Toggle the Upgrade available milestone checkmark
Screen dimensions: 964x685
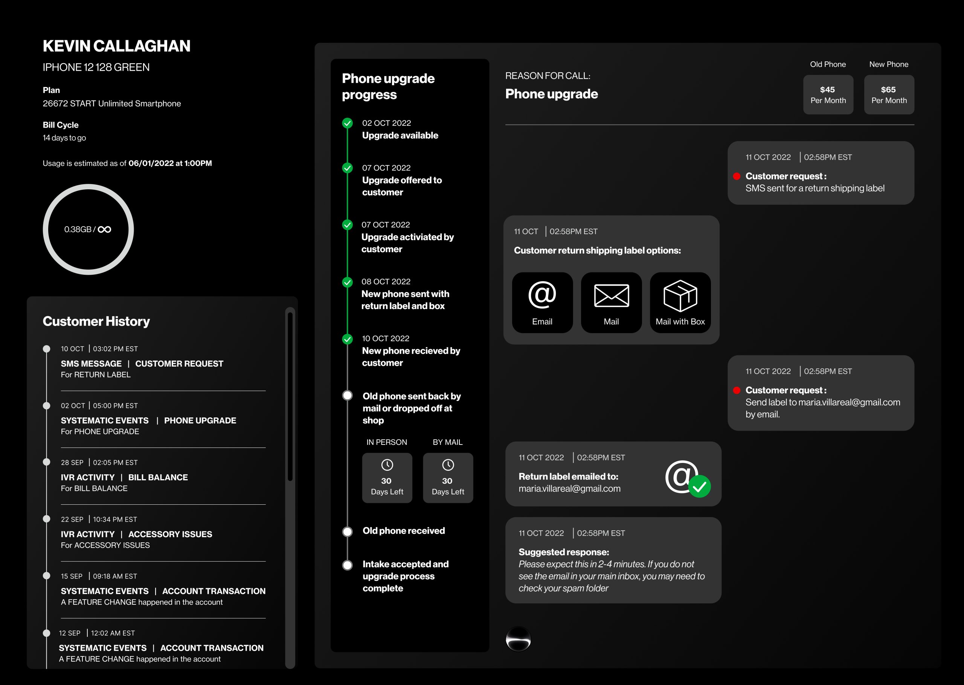[347, 123]
